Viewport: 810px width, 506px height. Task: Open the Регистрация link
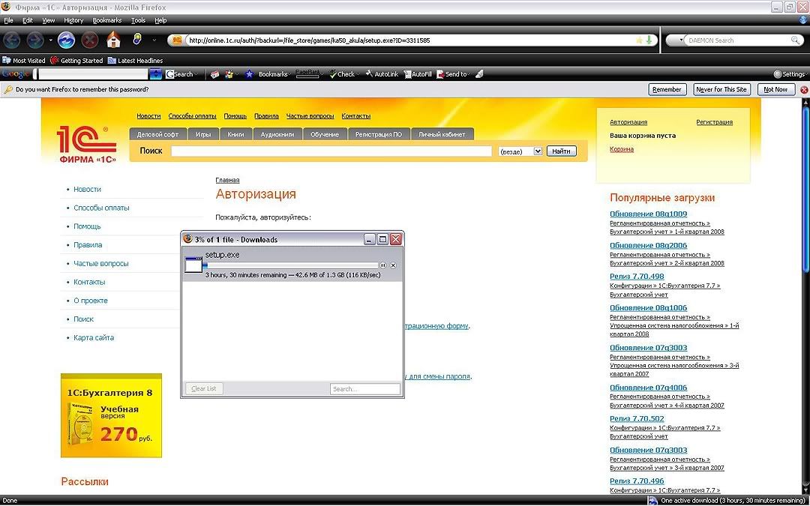pos(714,122)
